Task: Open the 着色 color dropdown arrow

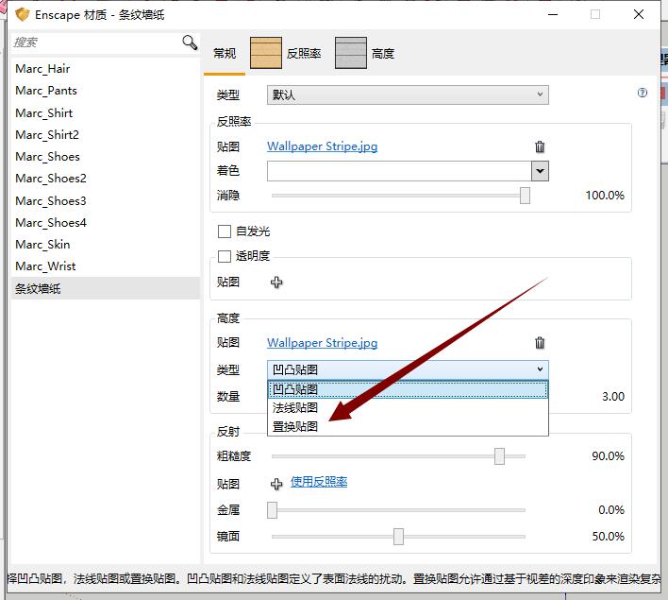Action: (540, 171)
